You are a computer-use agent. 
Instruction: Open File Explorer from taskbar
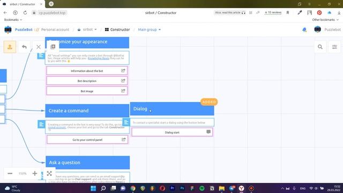[221, 188]
